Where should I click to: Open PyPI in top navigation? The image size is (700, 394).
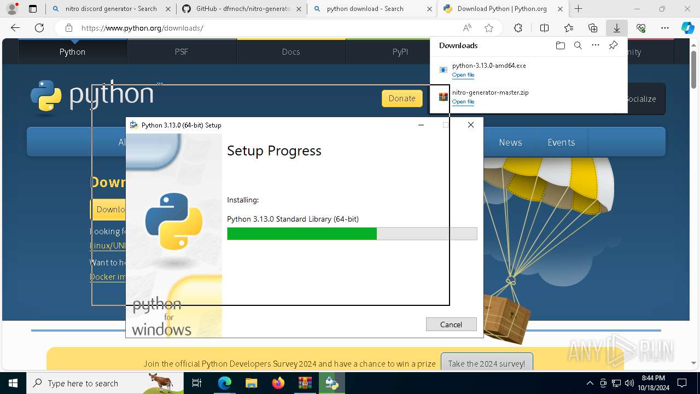tap(400, 51)
